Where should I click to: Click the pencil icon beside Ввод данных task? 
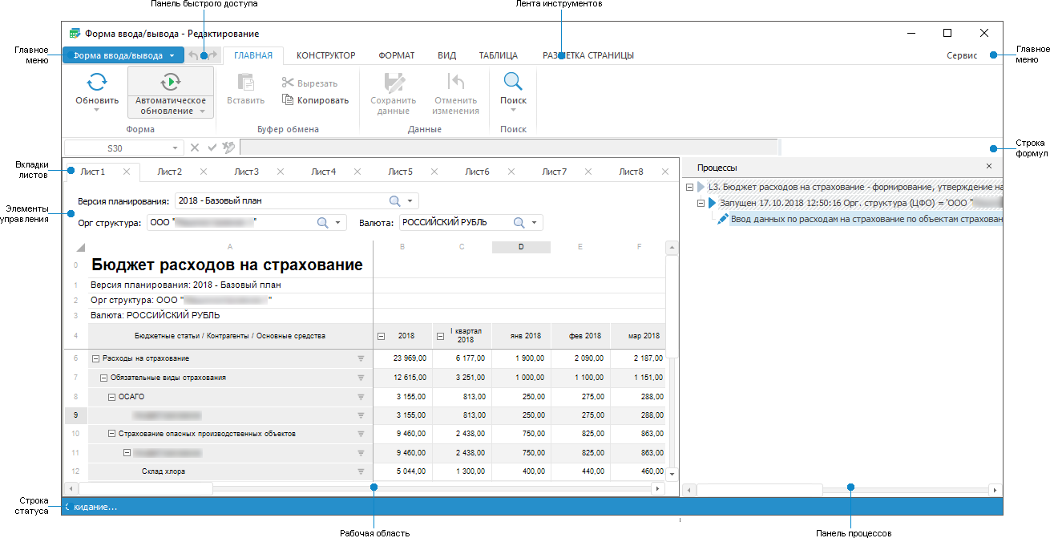tap(721, 218)
